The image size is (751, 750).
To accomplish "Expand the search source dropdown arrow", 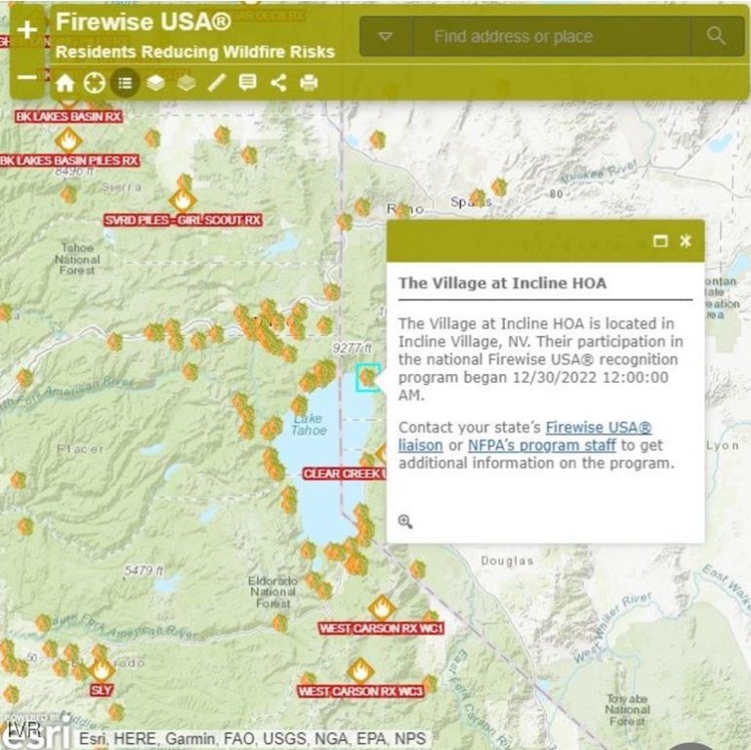I will coord(386,37).
